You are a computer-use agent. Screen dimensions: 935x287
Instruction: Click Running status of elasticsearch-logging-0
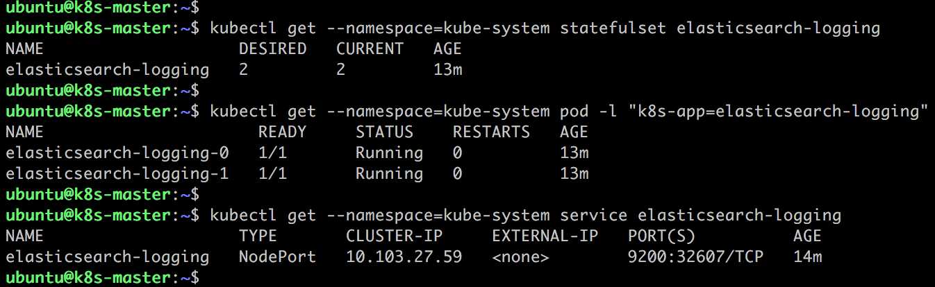click(389, 153)
